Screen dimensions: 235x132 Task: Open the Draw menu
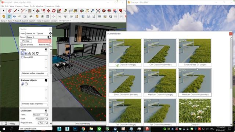coord(26,6)
